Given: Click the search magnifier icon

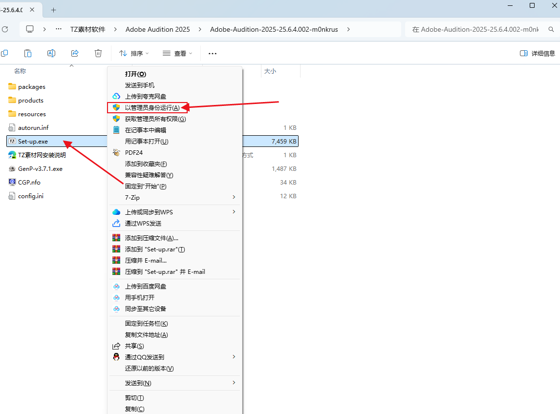Looking at the screenshot, I should [551, 29].
